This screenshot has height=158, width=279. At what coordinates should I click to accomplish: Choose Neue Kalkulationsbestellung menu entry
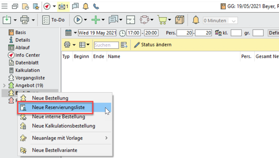[63, 126]
